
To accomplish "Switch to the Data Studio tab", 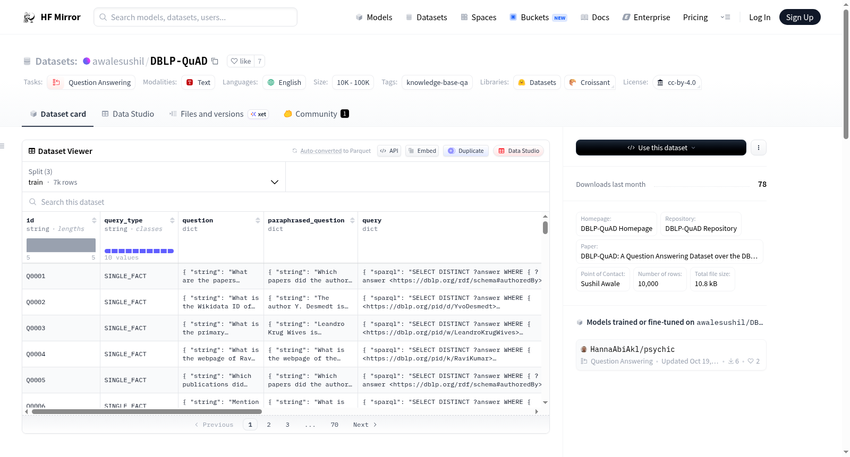I will pos(127,114).
